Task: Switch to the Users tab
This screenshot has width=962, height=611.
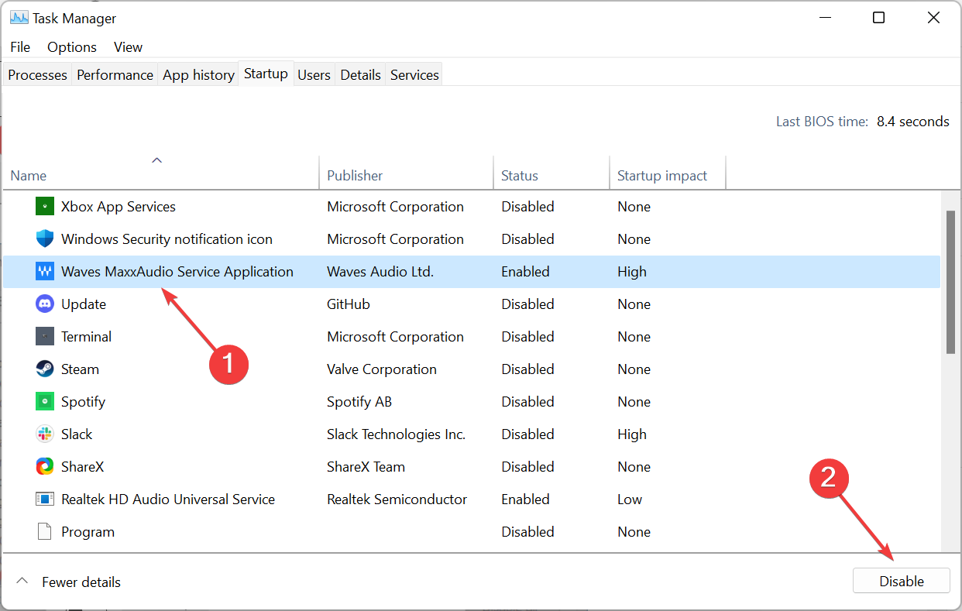Action: tap(314, 75)
